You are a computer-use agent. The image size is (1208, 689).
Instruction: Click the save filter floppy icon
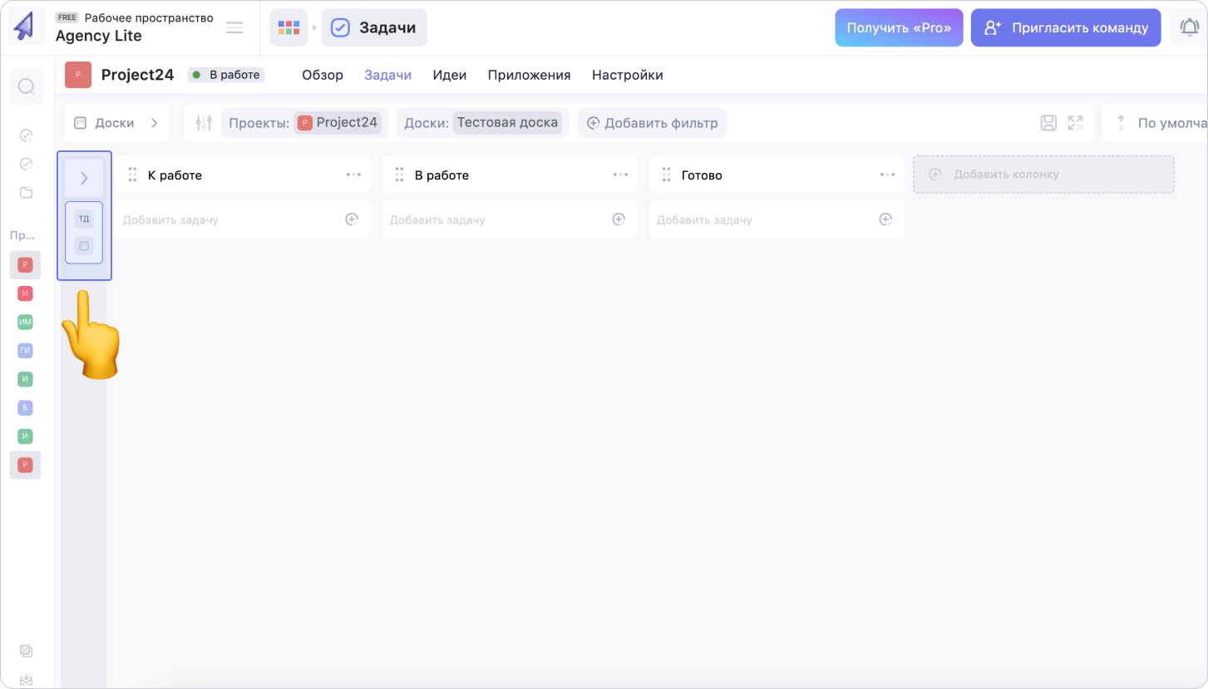click(x=1048, y=123)
